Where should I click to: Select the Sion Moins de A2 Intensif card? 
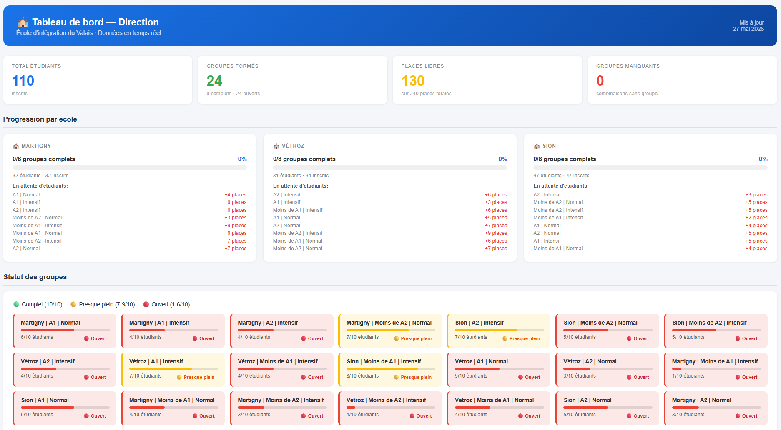[716, 331]
